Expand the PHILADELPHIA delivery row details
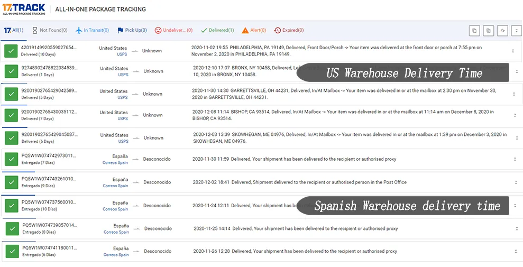The image size is (523, 267). pos(513,51)
